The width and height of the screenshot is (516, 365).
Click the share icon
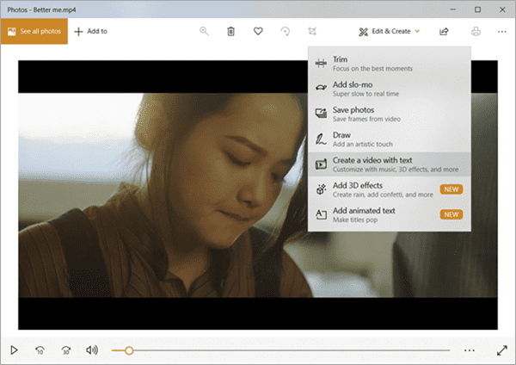444,31
